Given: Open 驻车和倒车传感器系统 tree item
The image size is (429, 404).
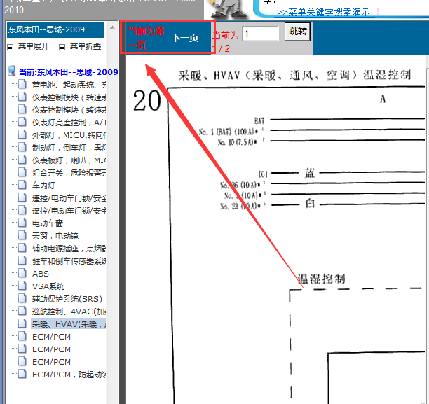Looking at the screenshot, I should [69, 261].
